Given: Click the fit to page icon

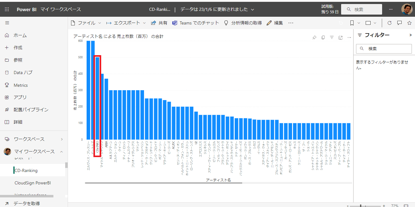Looking at the screenshot, I should 406,206.
